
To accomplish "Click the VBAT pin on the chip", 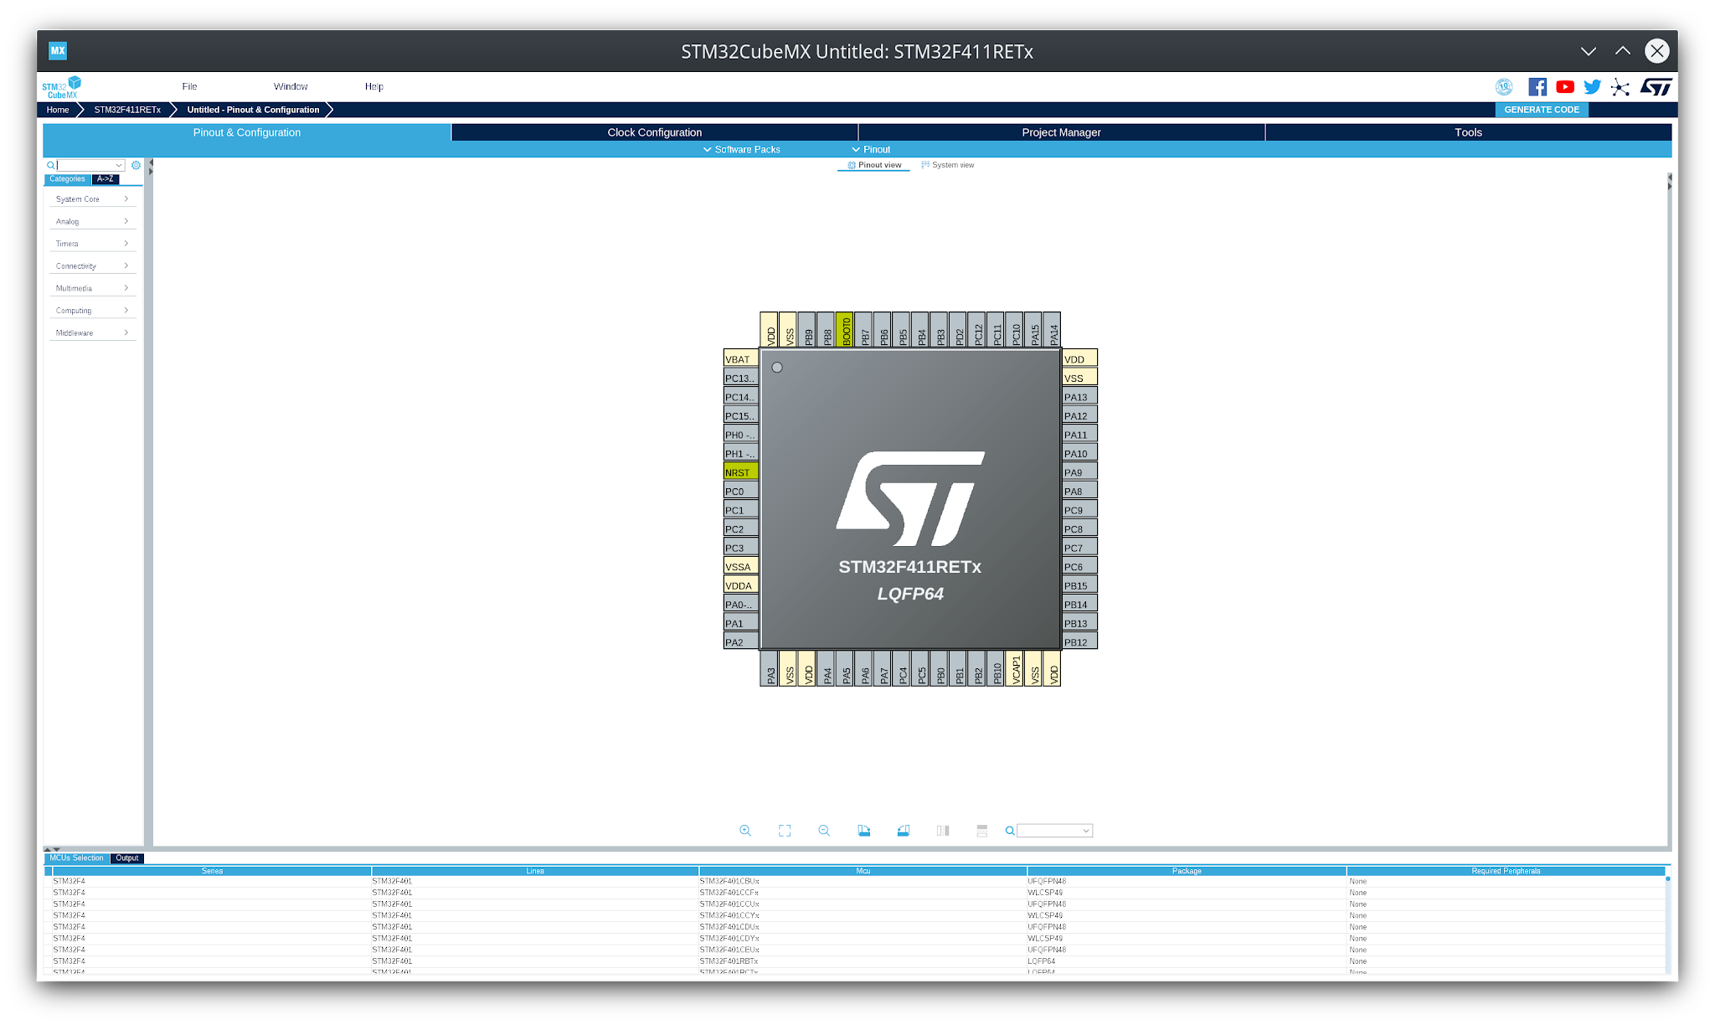I will click(741, 359).
